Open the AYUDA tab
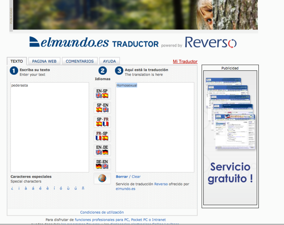The image size is (284, 225). 109,61
